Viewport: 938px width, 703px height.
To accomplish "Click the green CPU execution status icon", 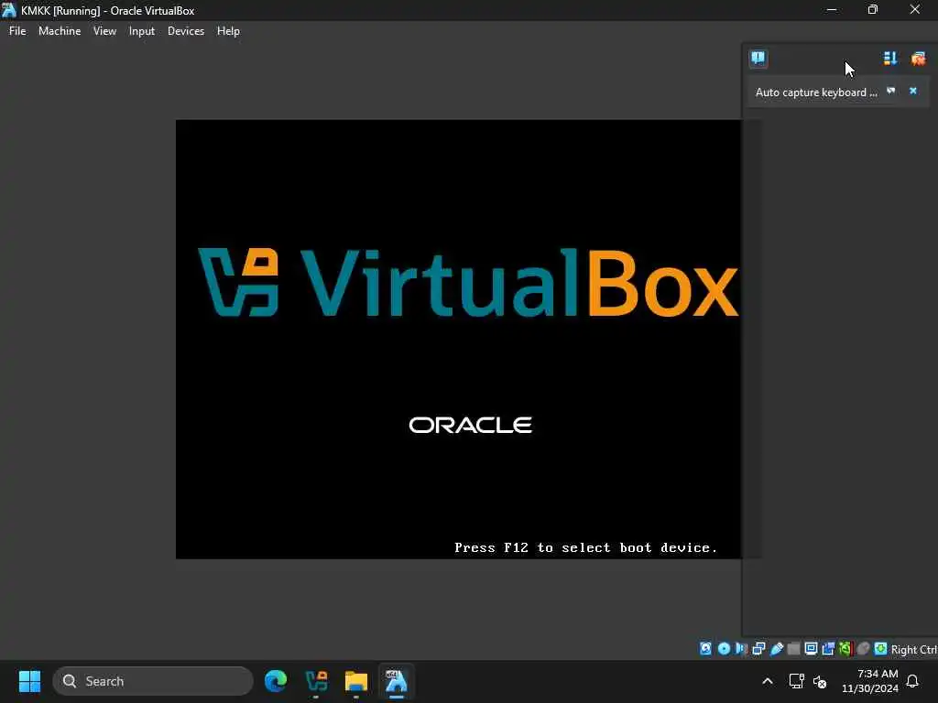I will (x=845, y=649).
